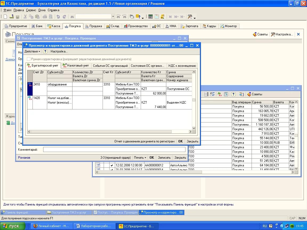Screen dimensions: 307x230
Task: Click the row status icon for 12.02.2008 document
Action: [x=98, y=165]
